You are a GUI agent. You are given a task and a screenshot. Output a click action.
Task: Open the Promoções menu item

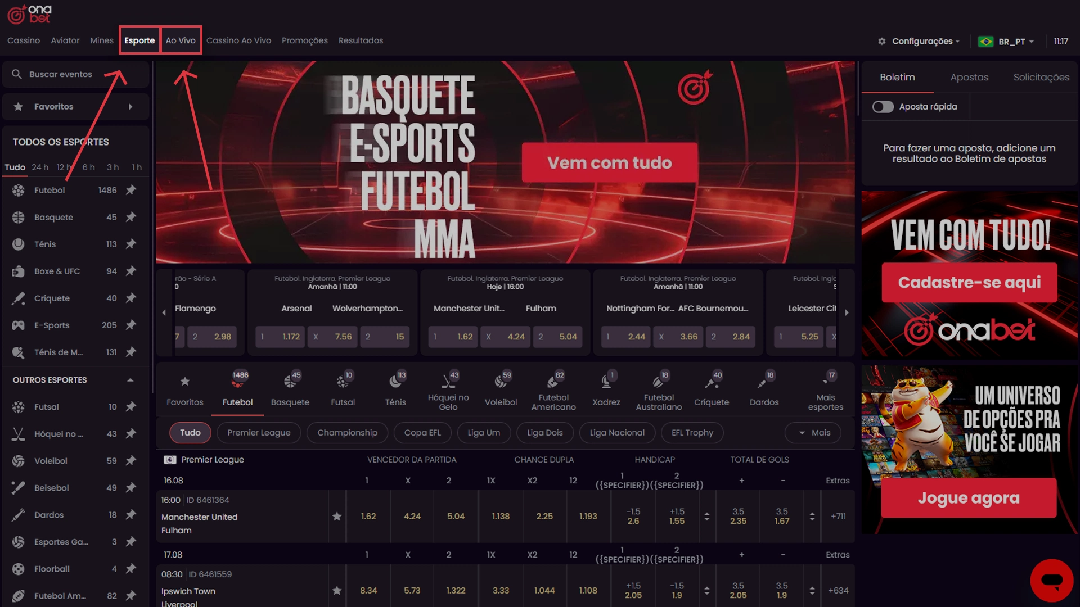click(305, 40)
